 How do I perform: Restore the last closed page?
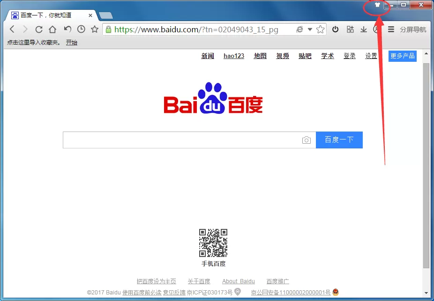pos(67,29)
